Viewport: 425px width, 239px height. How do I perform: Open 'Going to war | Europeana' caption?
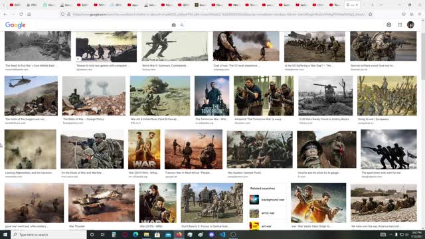click(x=373, y=119)
